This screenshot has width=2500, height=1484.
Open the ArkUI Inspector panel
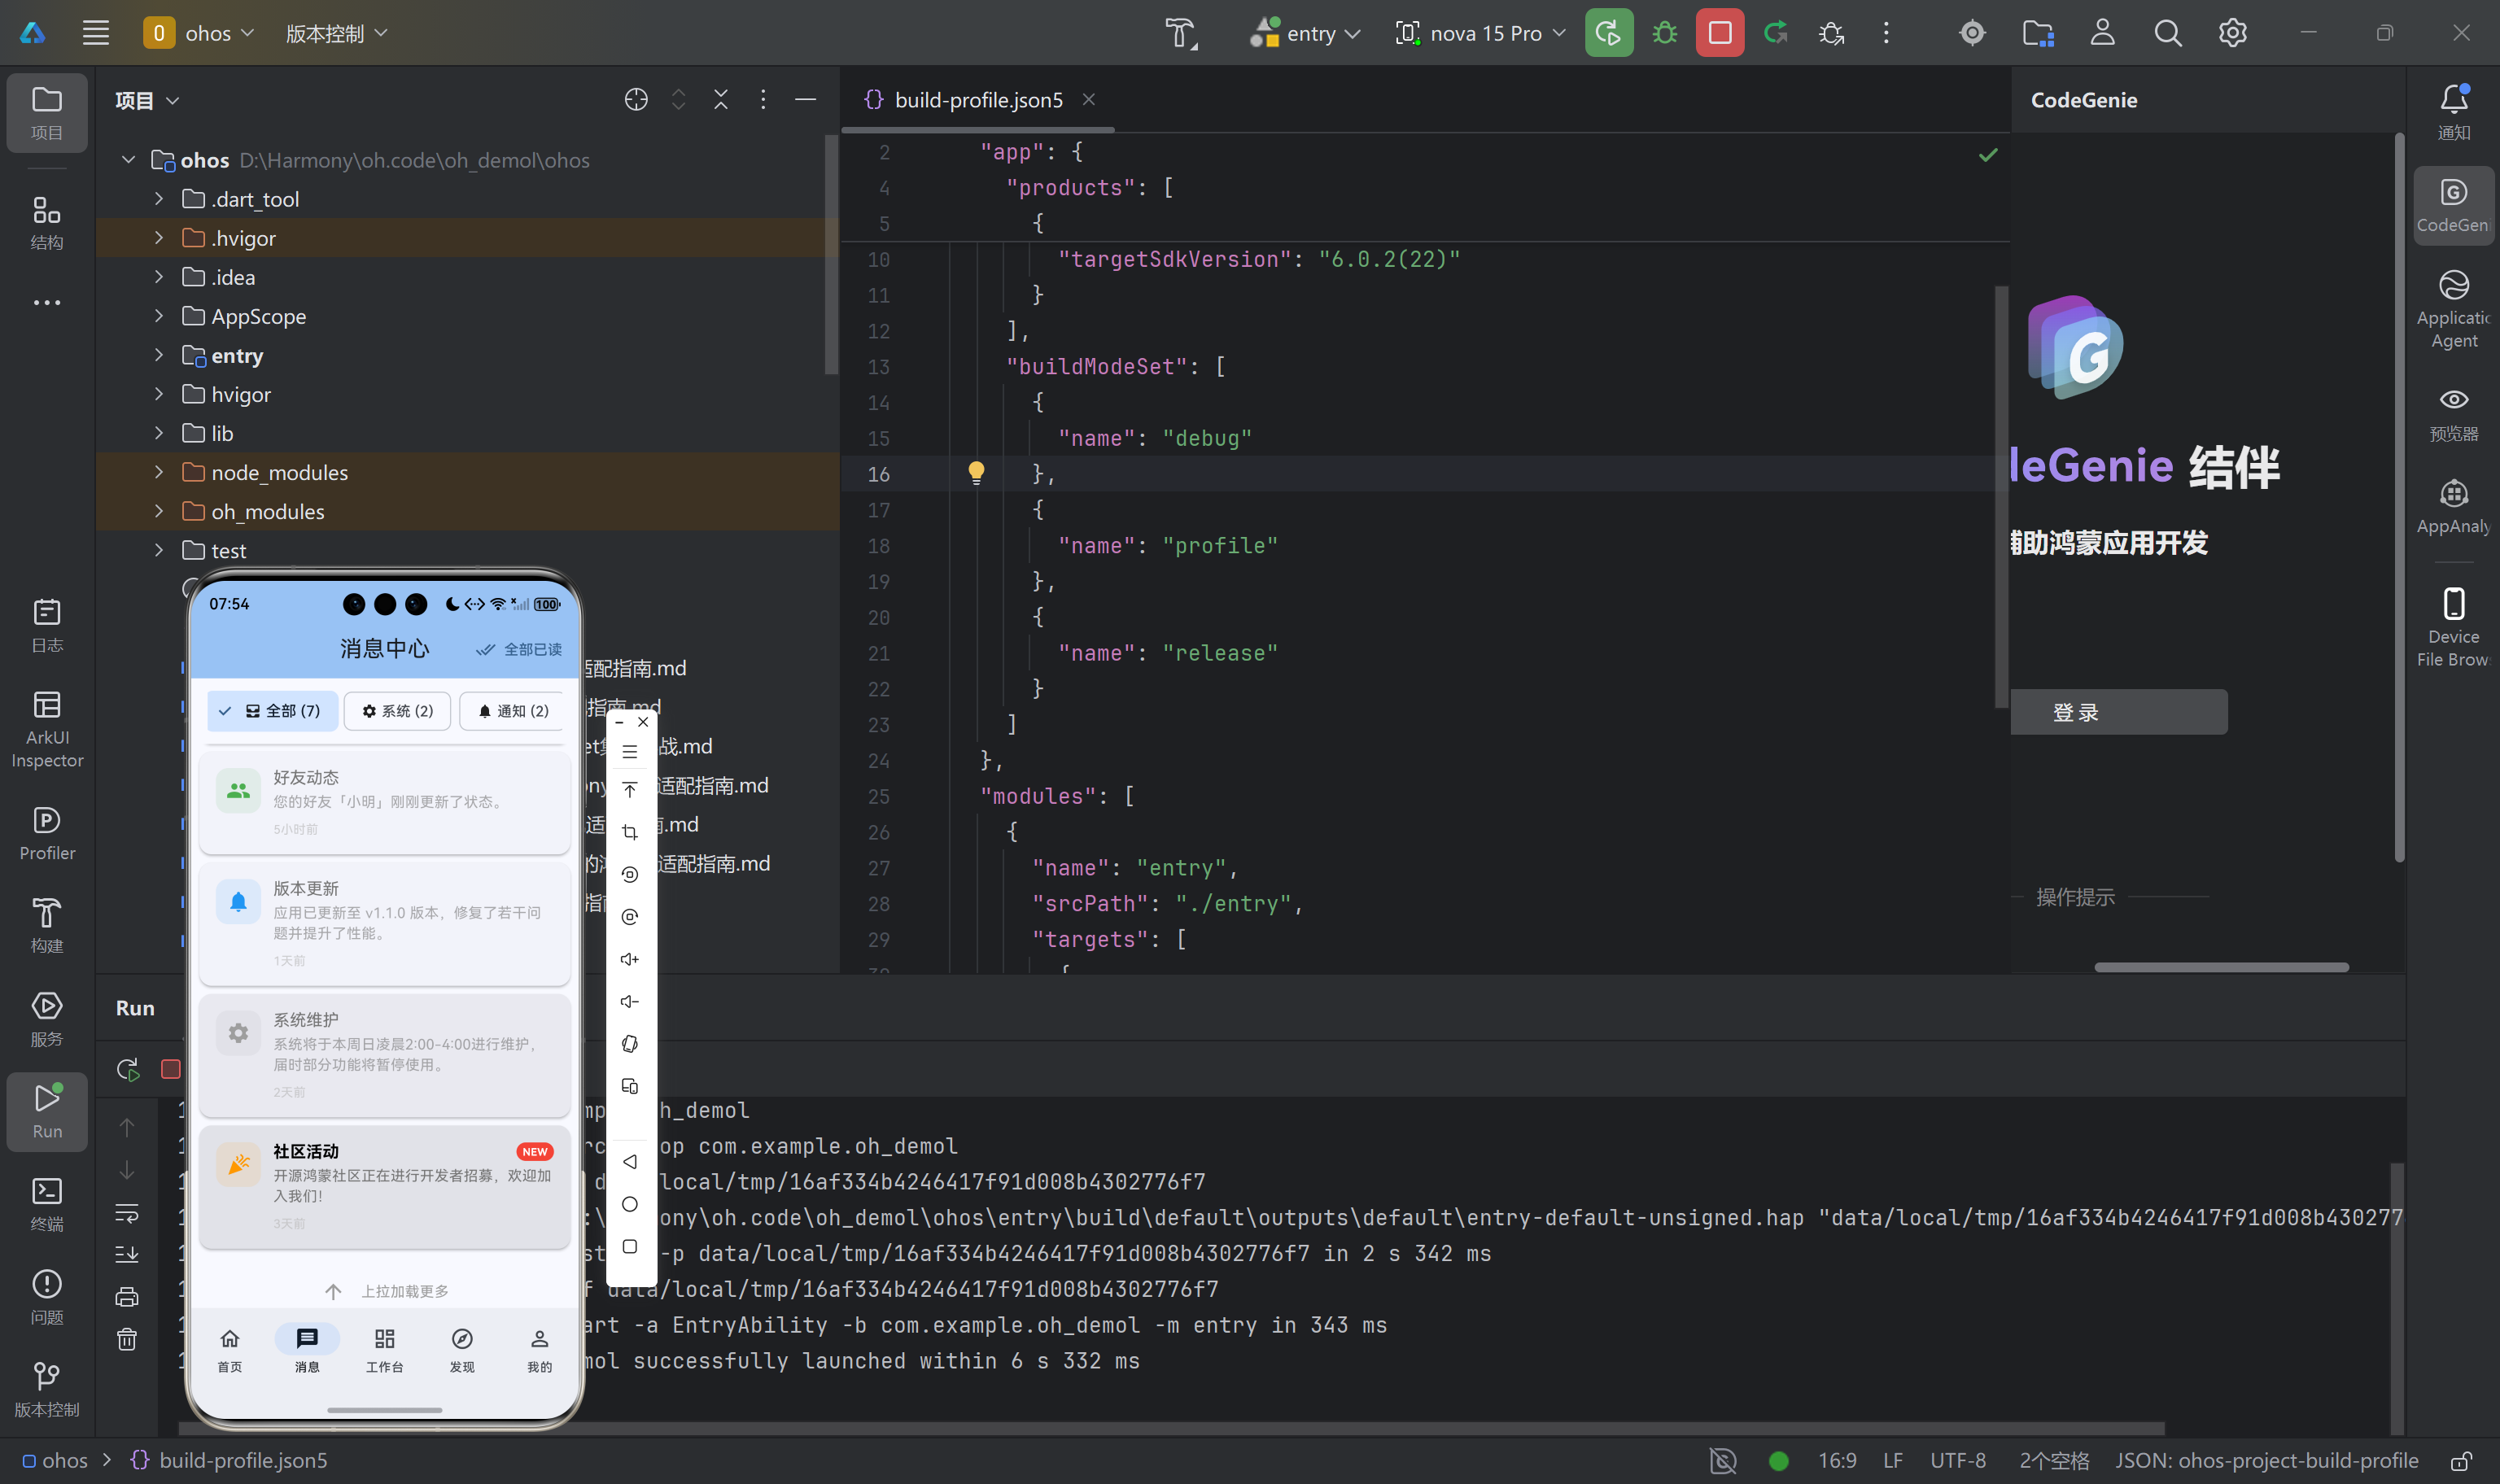pyautogui.click(x=47, y=729)
